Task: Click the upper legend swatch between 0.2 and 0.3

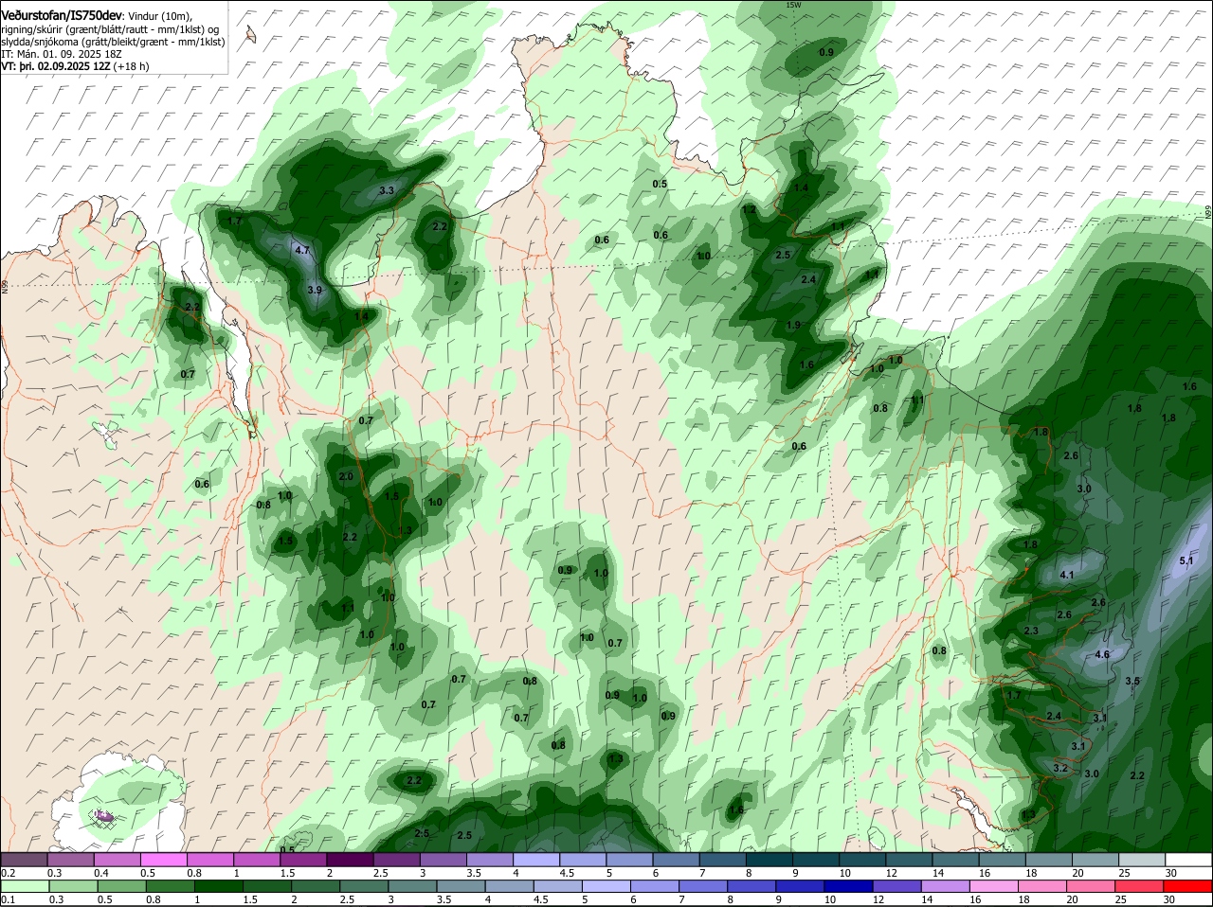Action: click(25, 860)
